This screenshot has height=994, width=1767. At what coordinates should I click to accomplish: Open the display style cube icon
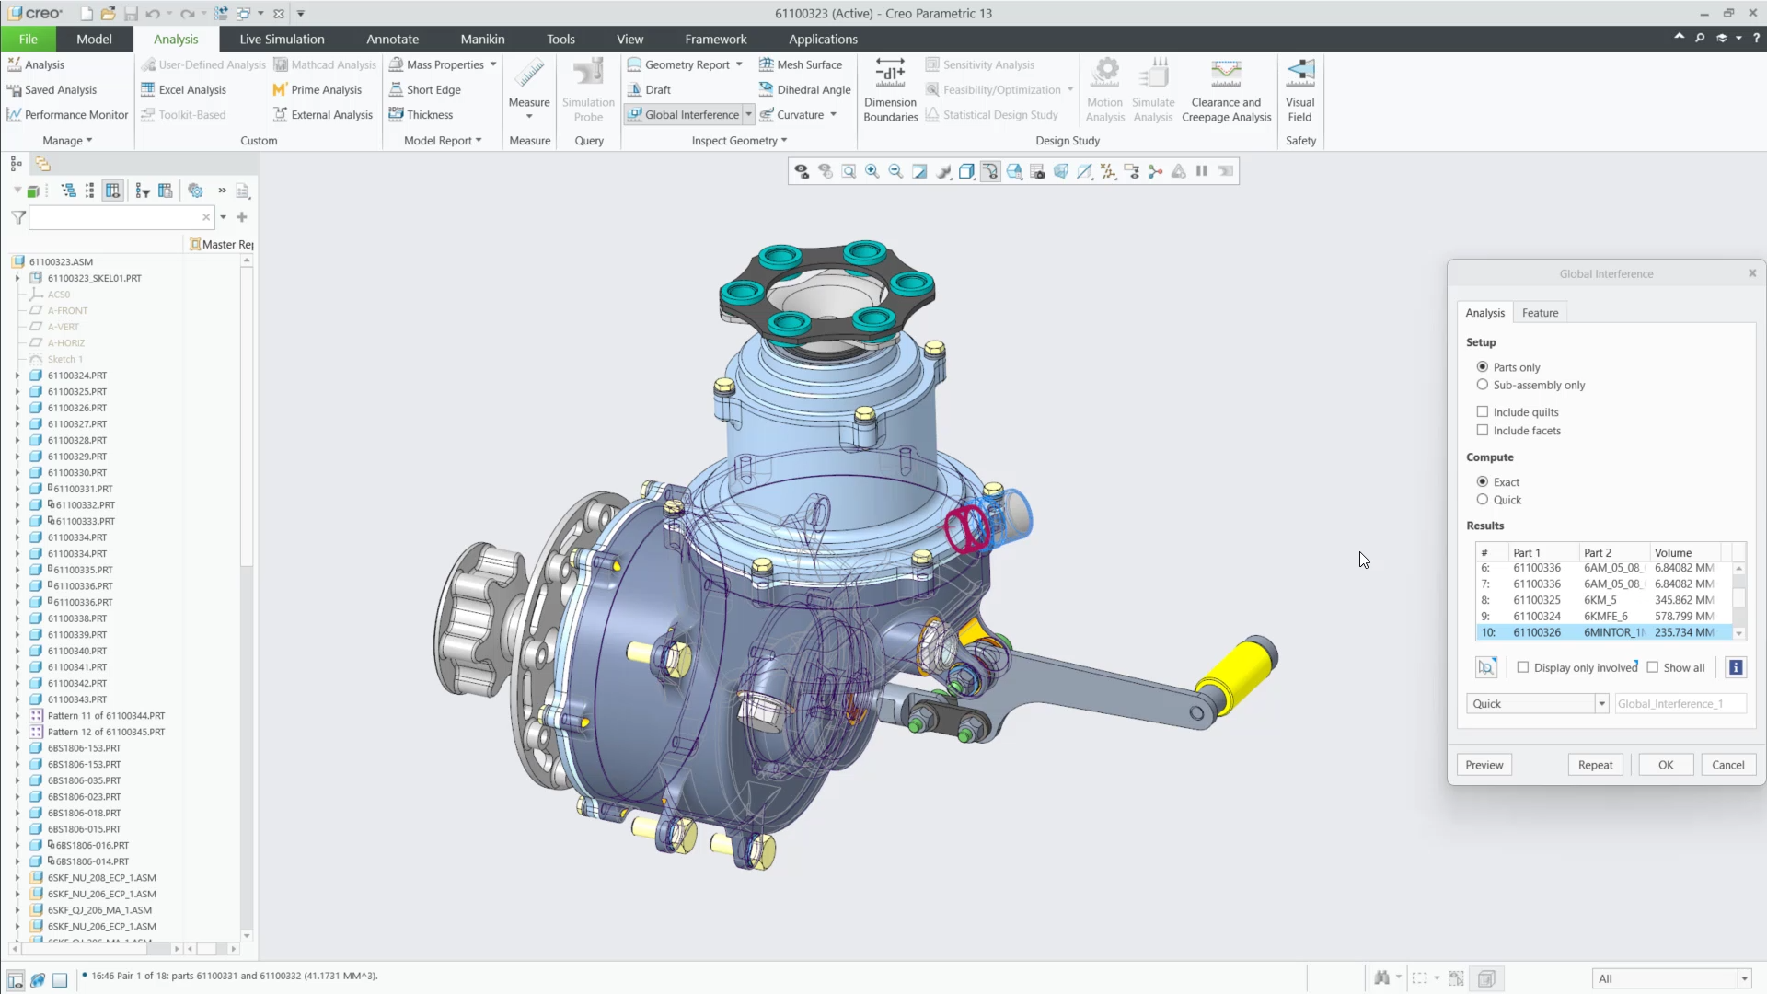pyautogui.click(x=966, y=171)
